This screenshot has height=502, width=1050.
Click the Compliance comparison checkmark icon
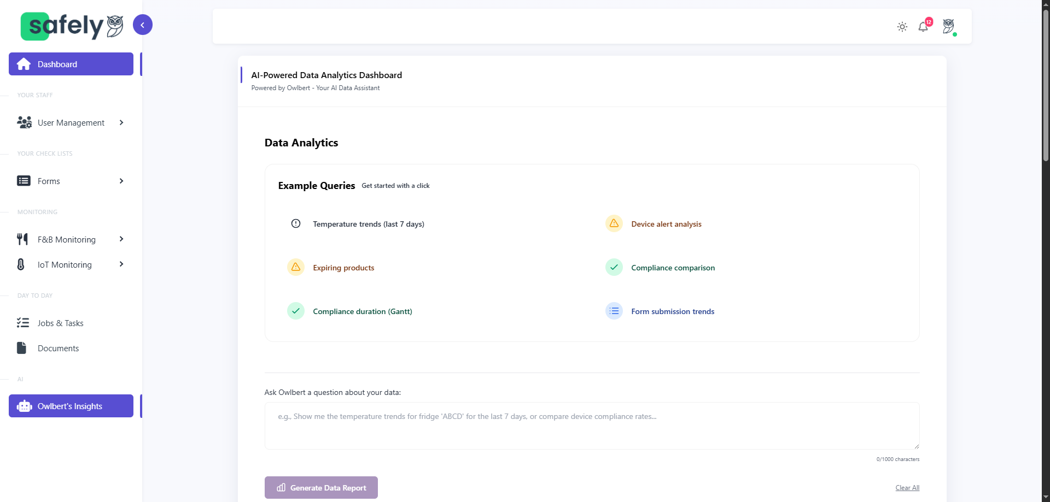614,267
